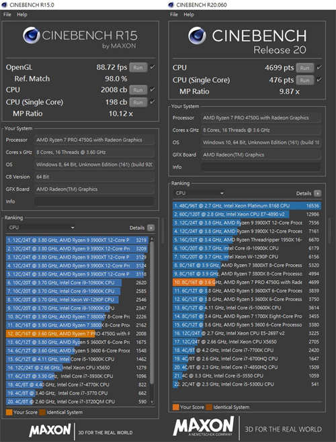Run the CPU test in R20
The image size is (336, 442).
click(304, 68)
